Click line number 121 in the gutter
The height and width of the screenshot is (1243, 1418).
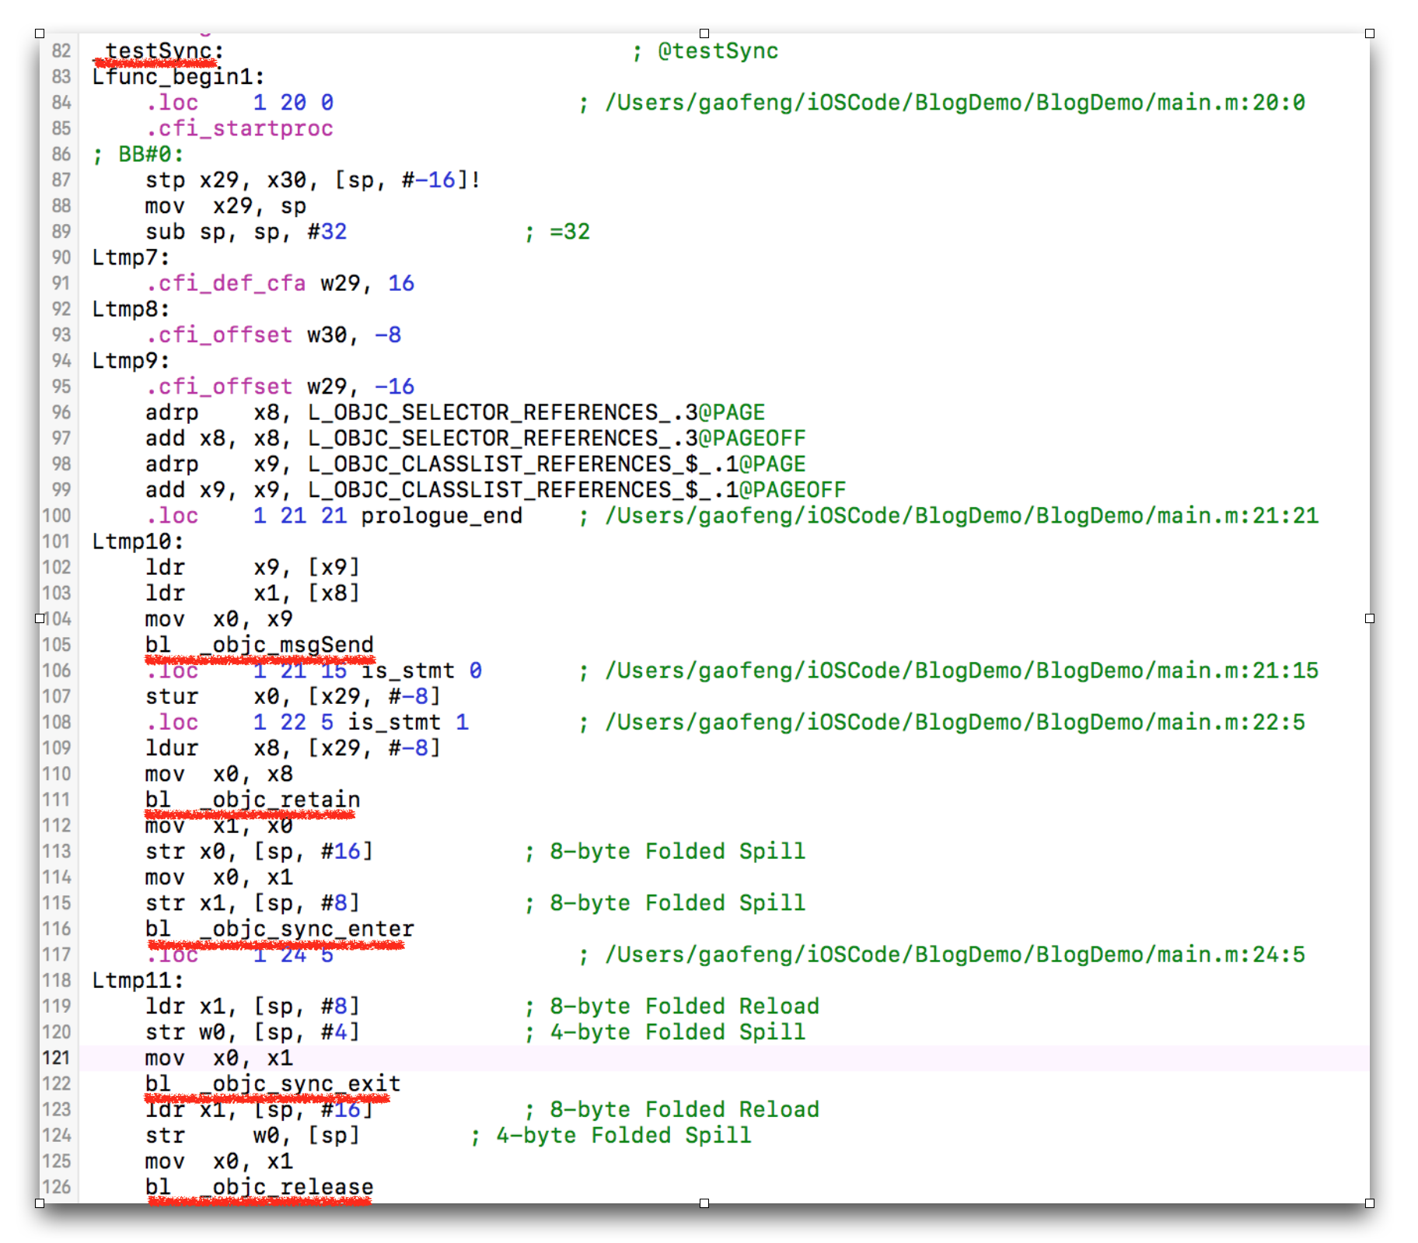[x=57, y=1058]
